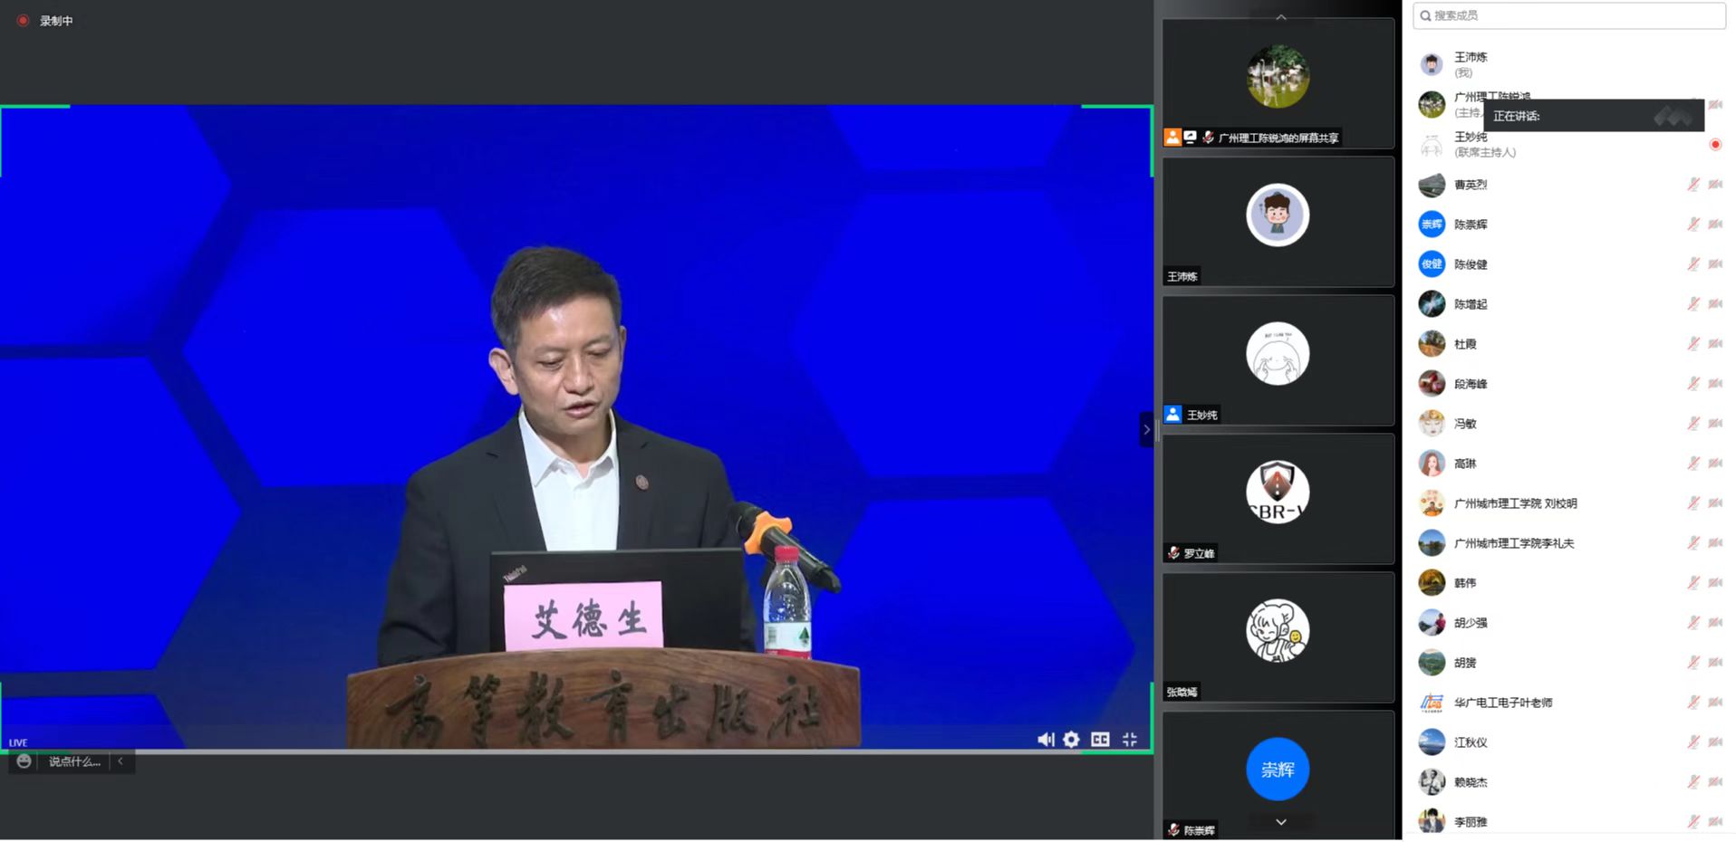Click the speaker volume icon on video
Image resolution: width=1736 pixels, height=842 pixels.
click(x=1045, y=740)
